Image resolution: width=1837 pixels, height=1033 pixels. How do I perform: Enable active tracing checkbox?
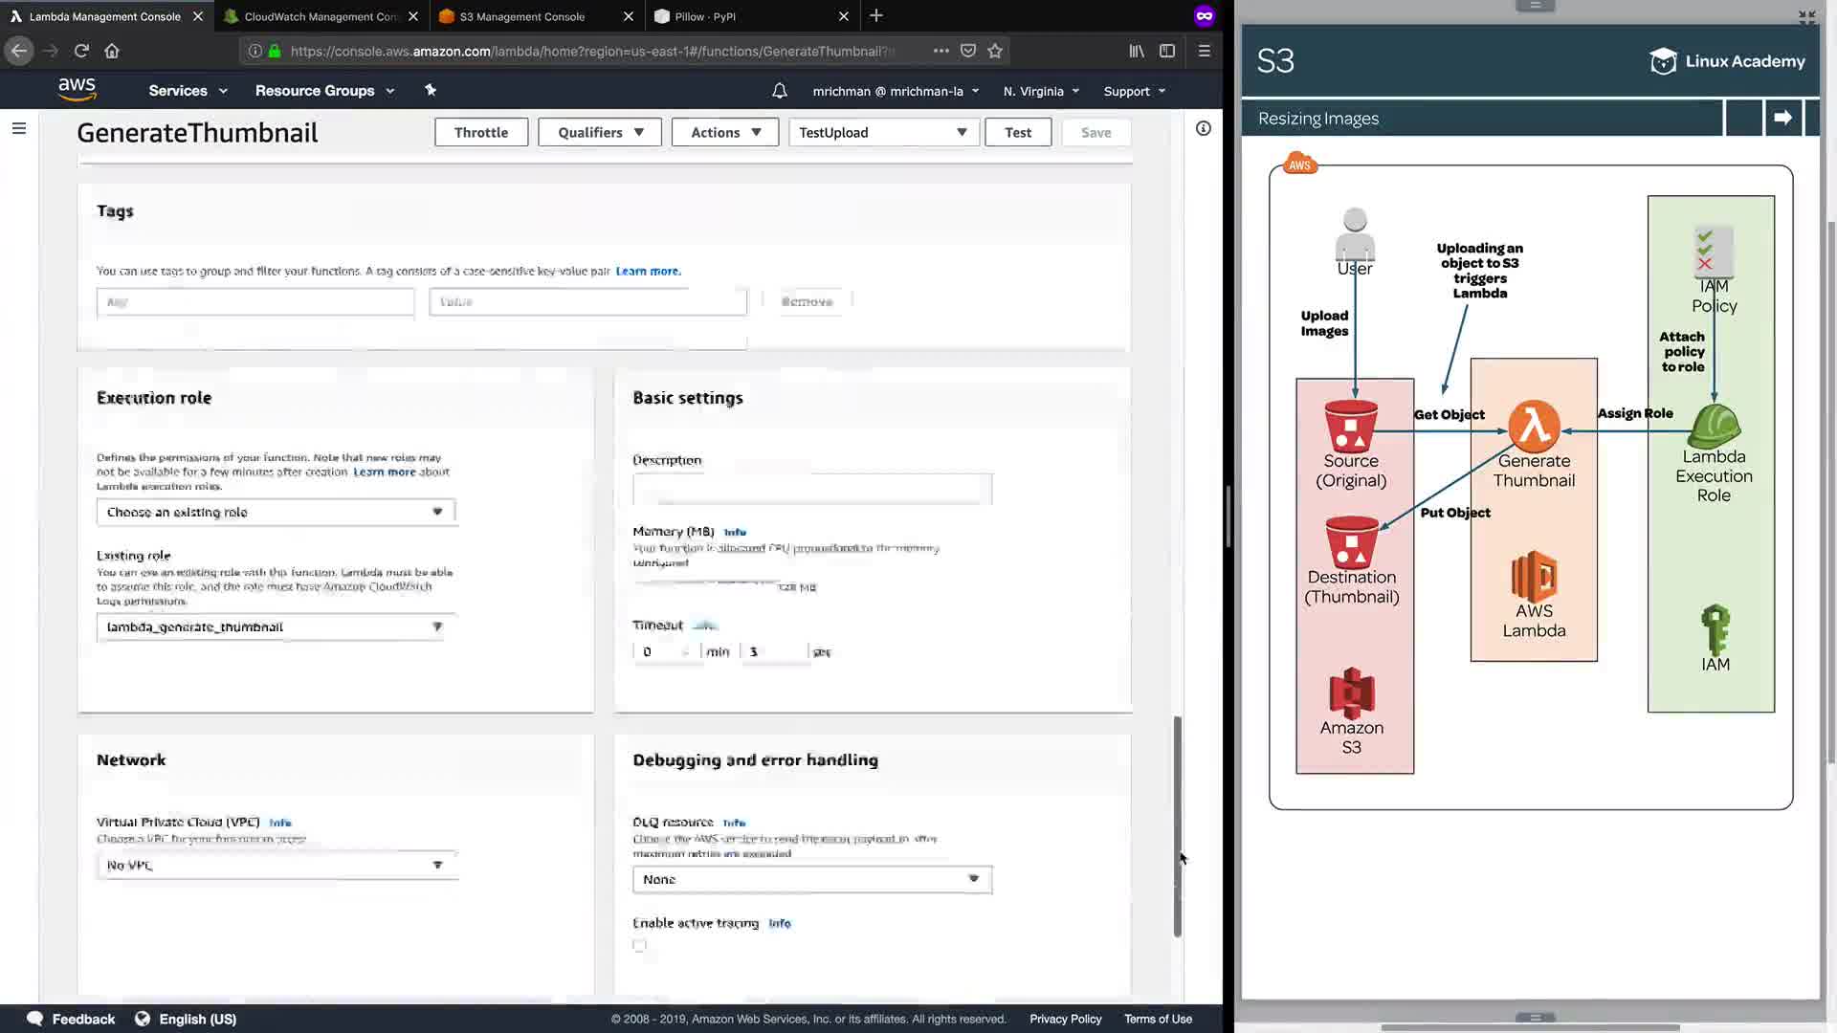point(639,945)
